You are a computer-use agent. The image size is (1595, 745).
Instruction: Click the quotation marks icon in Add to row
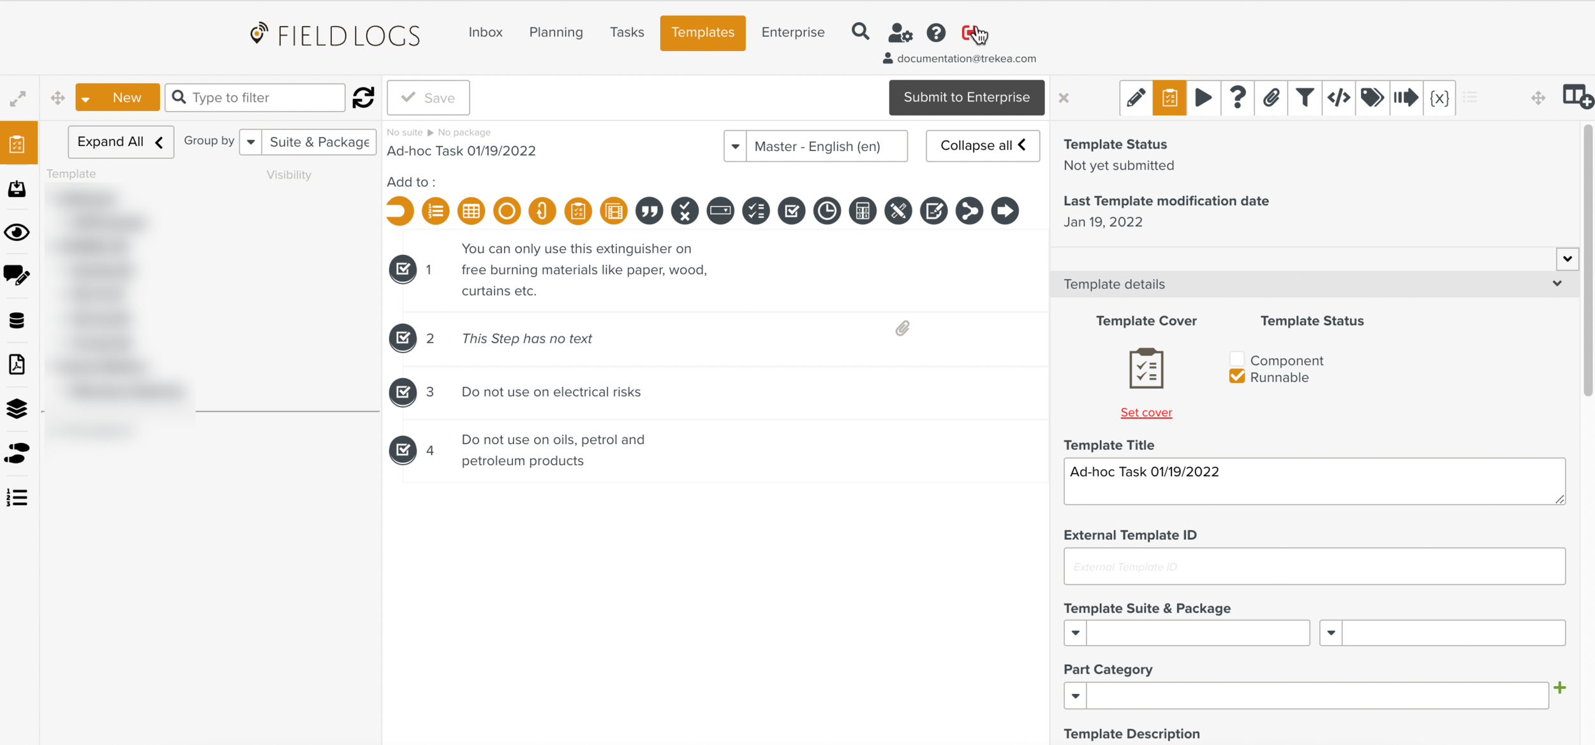(649, 211)
